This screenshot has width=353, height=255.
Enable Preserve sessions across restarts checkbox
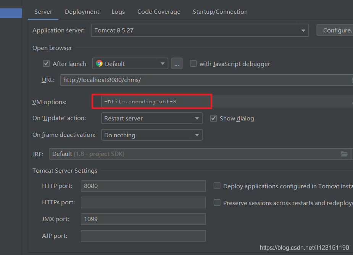pyautogui.click(x=217, y=203)
